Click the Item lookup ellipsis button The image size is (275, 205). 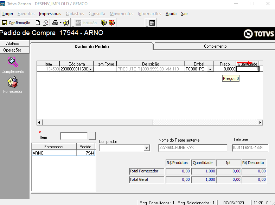coord(92,136)
